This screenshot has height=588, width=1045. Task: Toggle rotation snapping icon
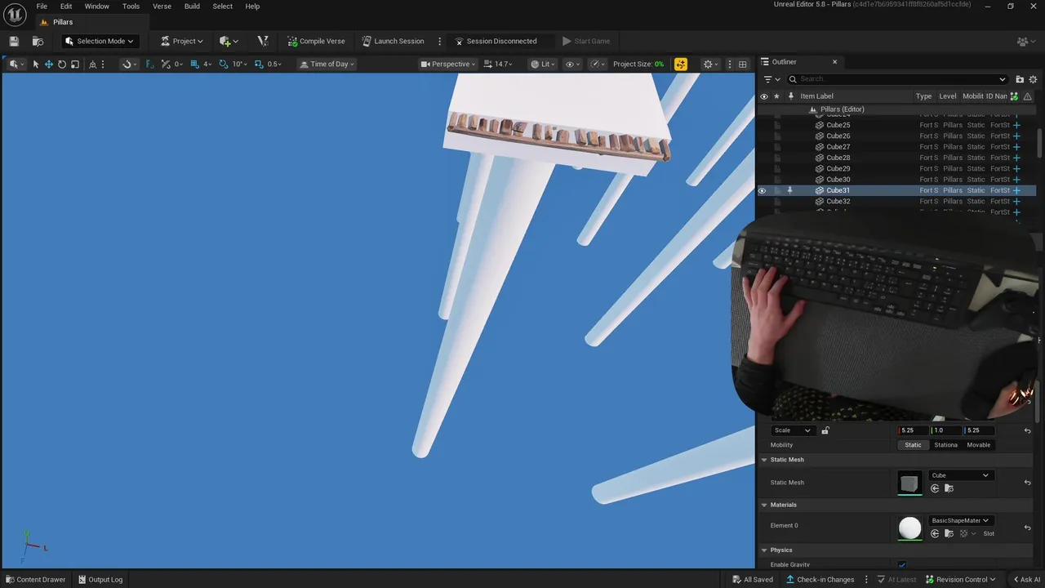224,64
